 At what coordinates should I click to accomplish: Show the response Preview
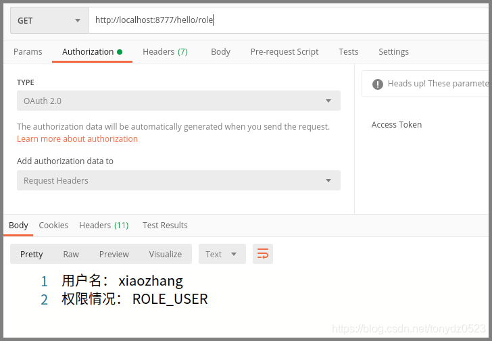click(x=114, y=254)
